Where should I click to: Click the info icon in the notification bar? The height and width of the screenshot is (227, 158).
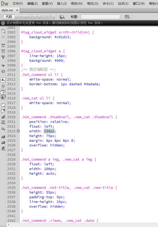click(x=3, y=23)
